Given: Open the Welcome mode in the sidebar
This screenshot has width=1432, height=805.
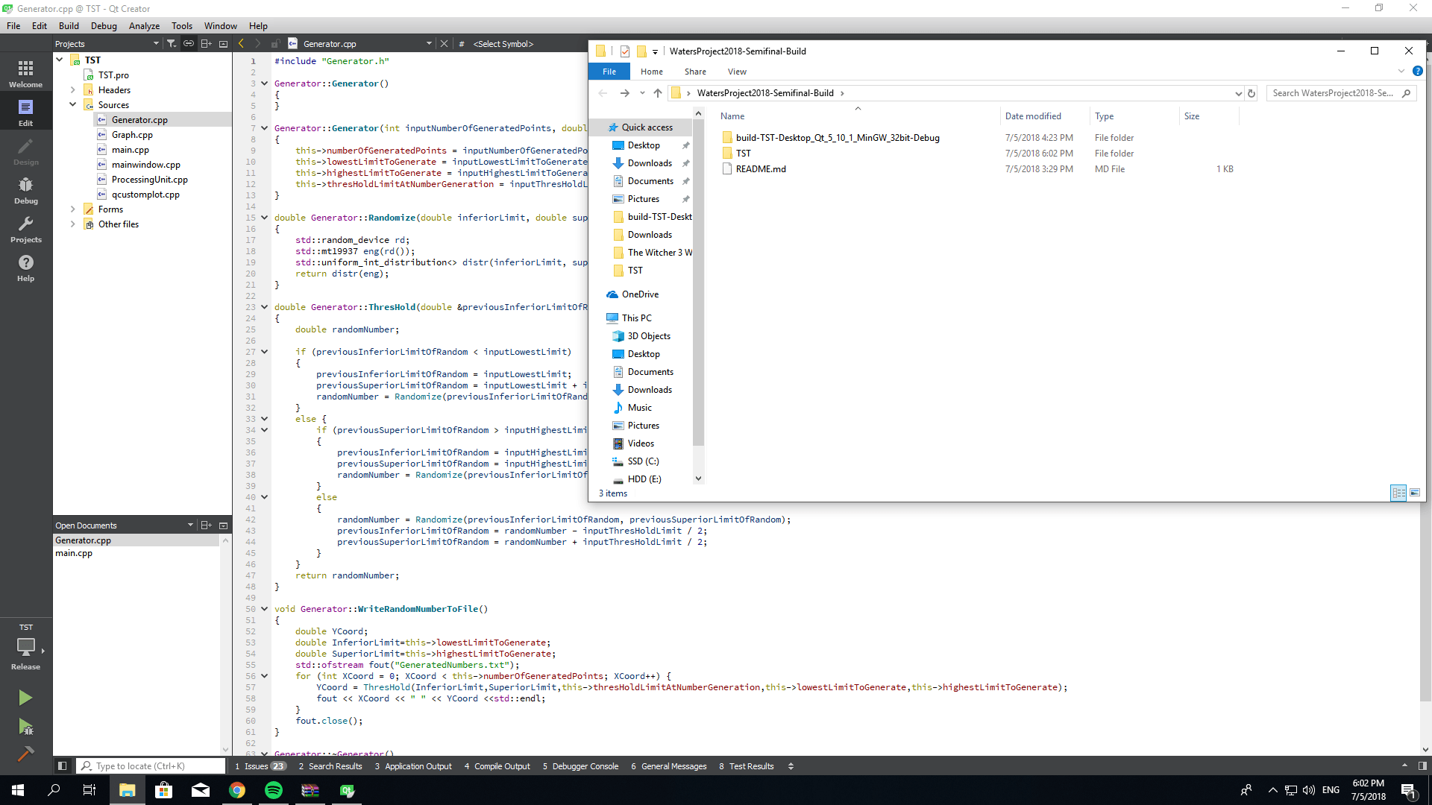Looking at the screenshot, I should pos(25,74).
